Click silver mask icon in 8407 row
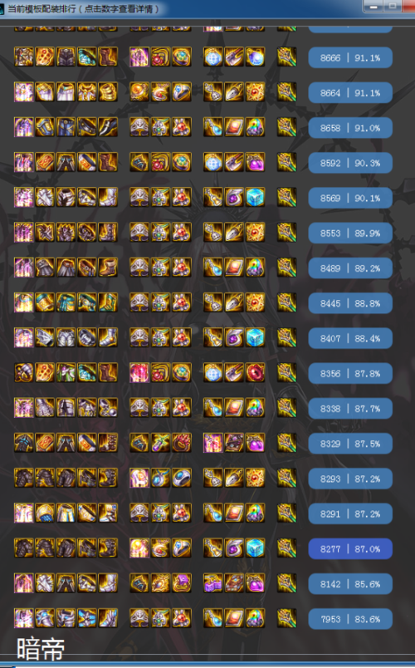Viewport: 415px width, 668px height. 139,338
